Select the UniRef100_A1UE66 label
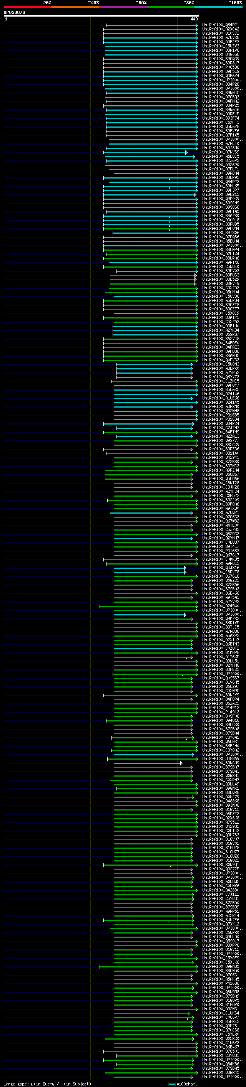The width and height of the screenshot is (246, 1087). click(x=221, y=398)
